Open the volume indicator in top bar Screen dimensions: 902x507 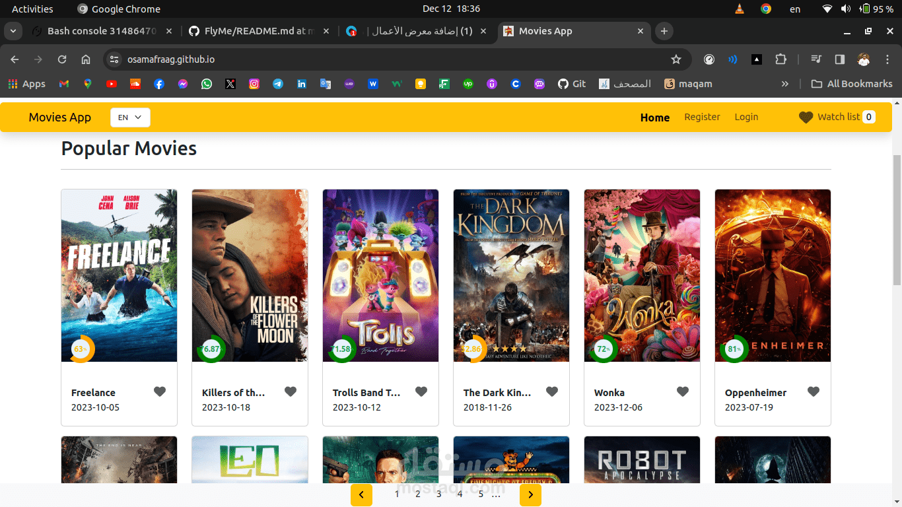846,9
